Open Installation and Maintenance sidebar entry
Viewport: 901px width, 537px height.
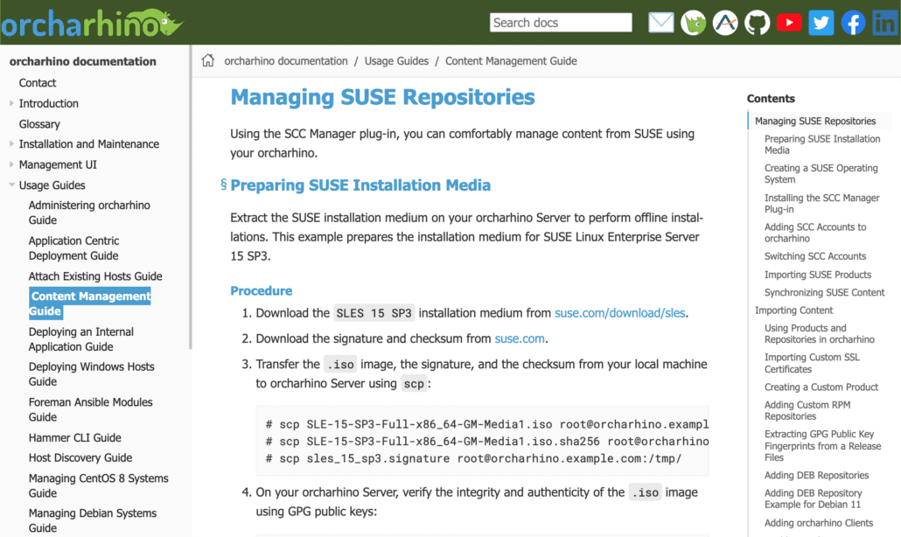coord(89,144)
